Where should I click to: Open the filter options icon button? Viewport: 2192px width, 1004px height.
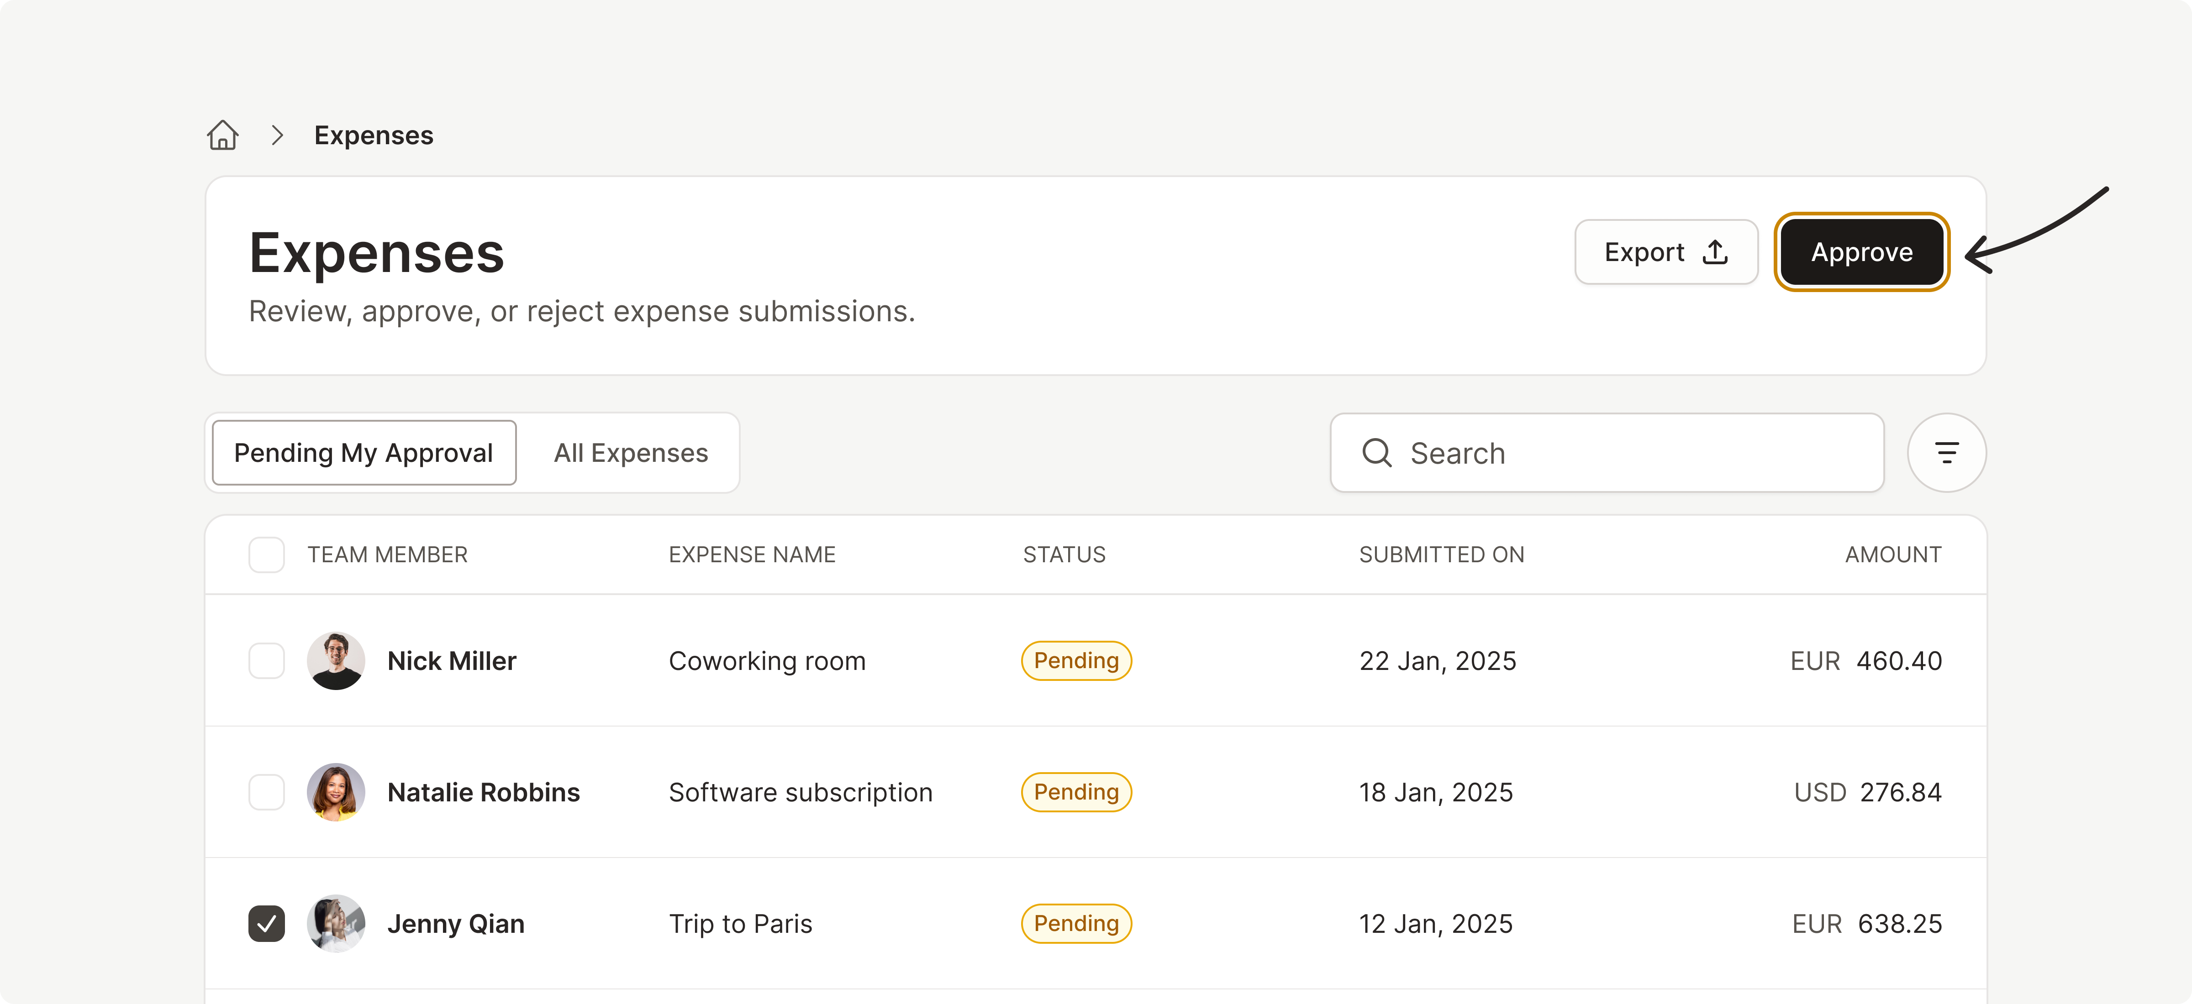coord(1946,452)
